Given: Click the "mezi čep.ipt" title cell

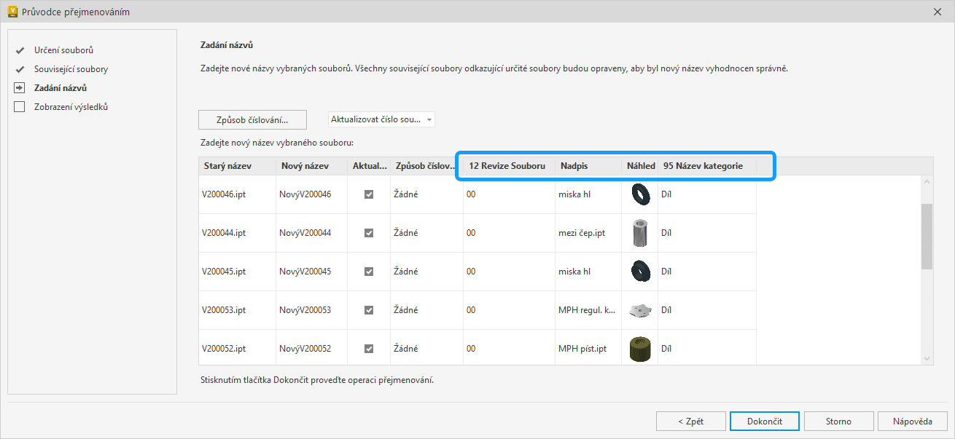Looking at the screenshot, I should [x=588, y=233].
